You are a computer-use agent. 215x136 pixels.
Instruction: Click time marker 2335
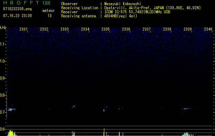pyautogui.click(x=106, y=29)
